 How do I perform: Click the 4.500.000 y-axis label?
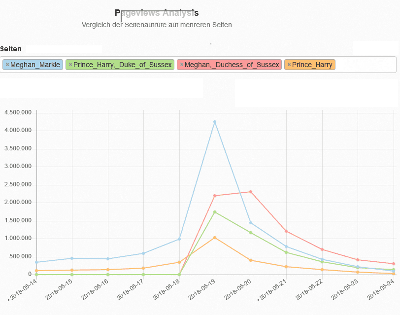[x=18, y=112]
